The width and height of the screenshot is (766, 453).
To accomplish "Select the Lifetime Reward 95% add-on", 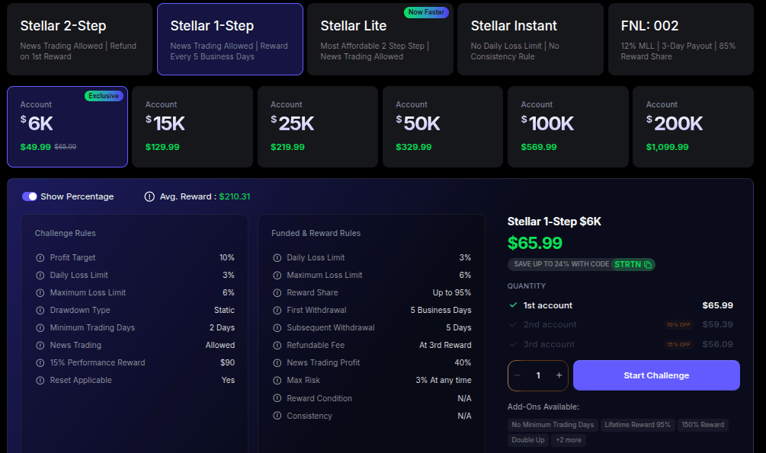I will [637, 425].
